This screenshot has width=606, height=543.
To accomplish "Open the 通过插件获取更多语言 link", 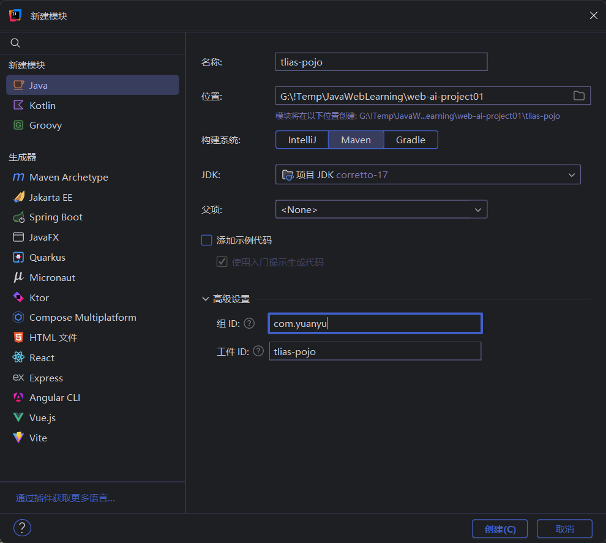I will click(x=65, y=498).
